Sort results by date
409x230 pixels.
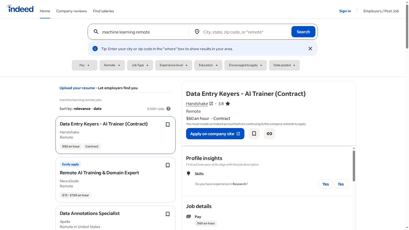97,109
